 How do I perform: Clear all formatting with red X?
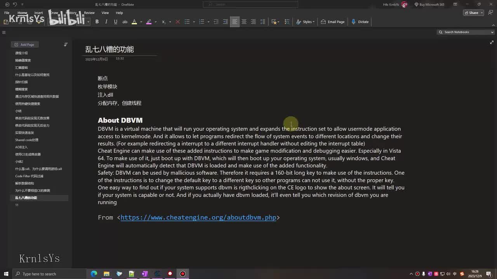point(178,22)
